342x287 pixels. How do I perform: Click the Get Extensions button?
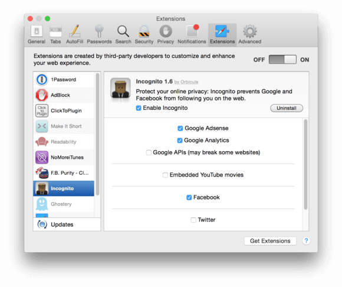(x=270, y=241)
